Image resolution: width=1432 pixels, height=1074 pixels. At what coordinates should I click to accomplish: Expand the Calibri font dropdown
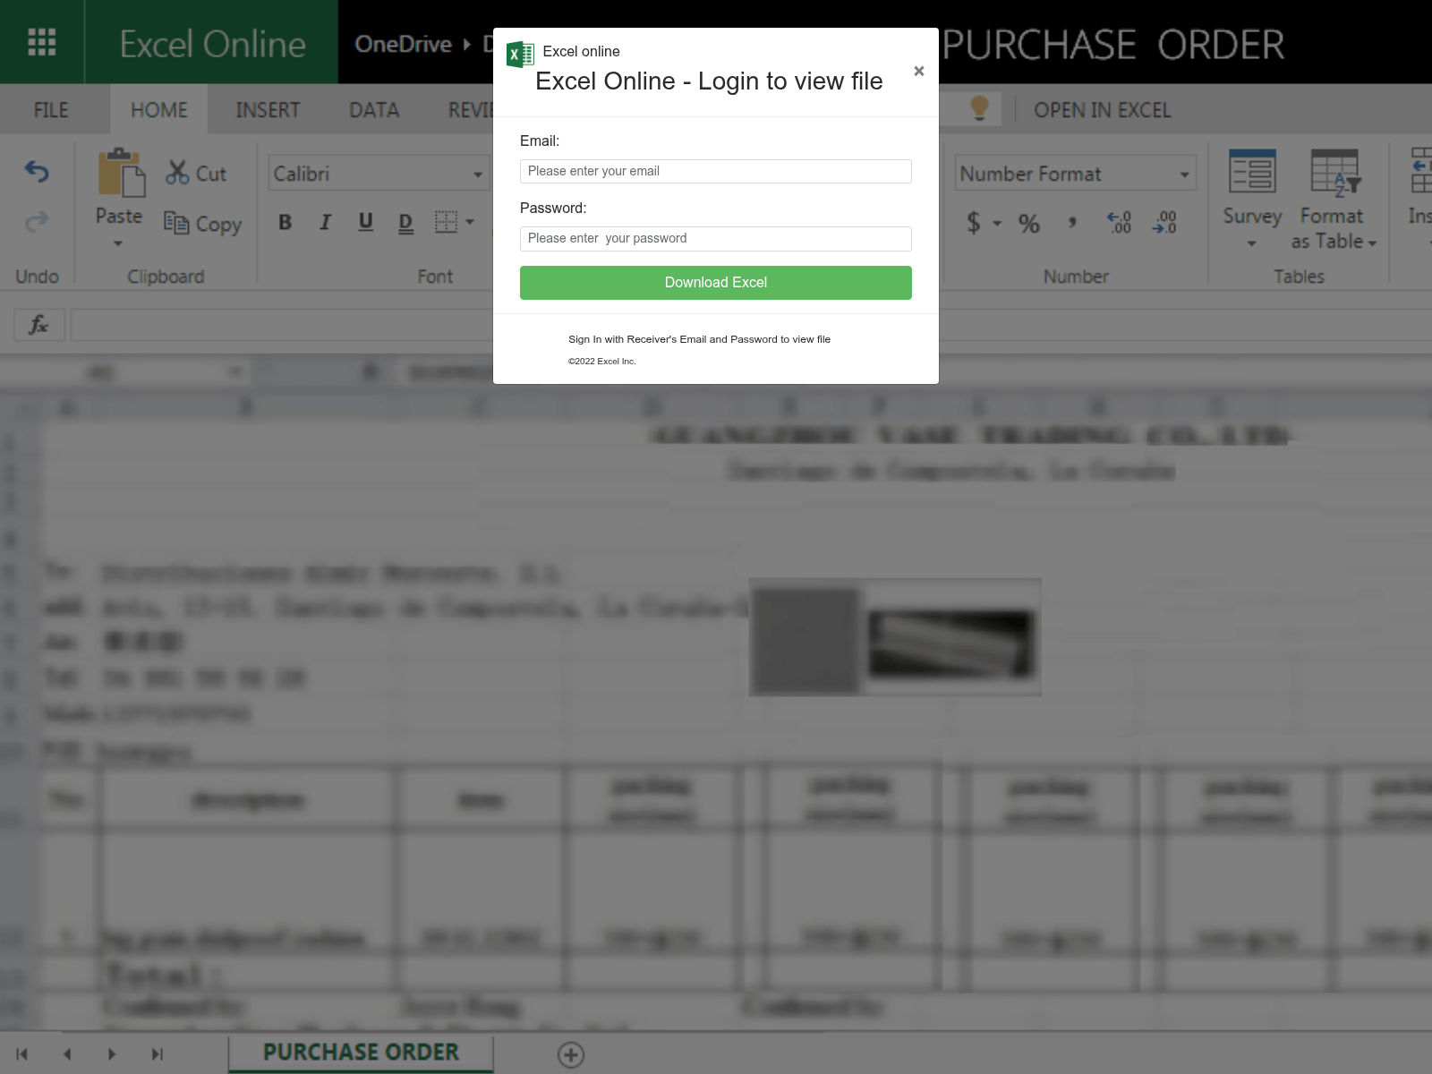click(478, 175)
